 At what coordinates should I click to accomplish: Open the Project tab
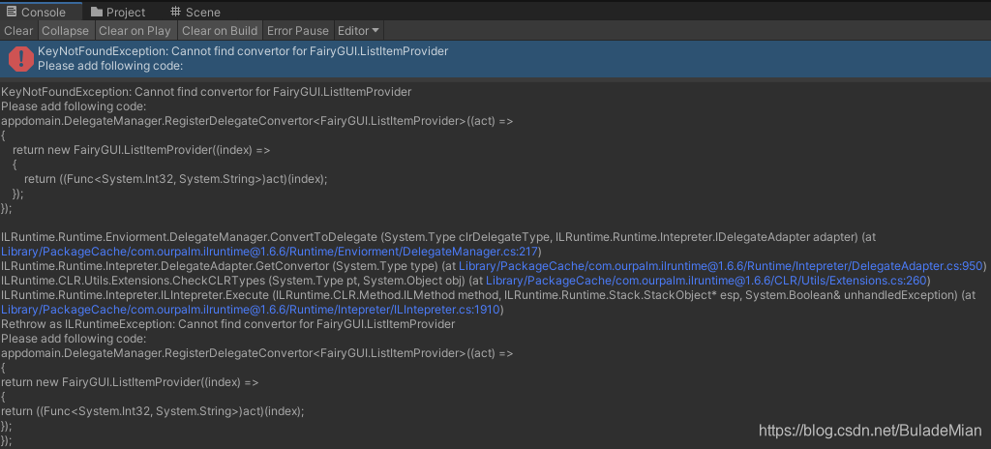click(118, 12)
